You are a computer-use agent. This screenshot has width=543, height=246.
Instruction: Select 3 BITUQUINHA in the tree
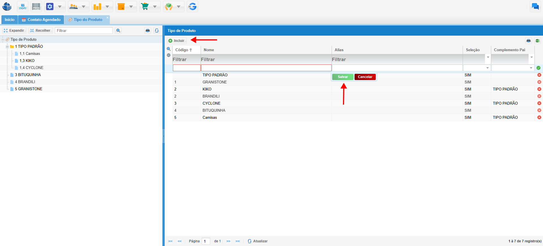(x=28, y=75)
